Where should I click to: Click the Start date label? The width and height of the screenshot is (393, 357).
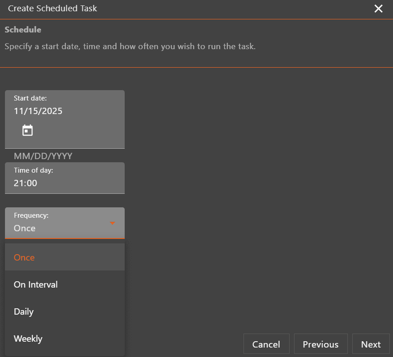point(30,98)
